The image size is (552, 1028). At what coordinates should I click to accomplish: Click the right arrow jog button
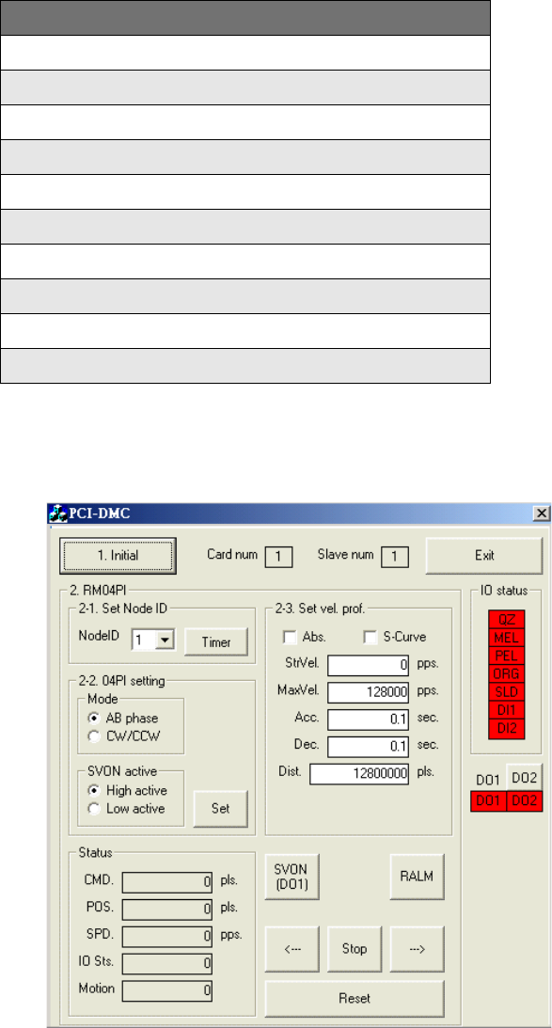tap(418, 949)
